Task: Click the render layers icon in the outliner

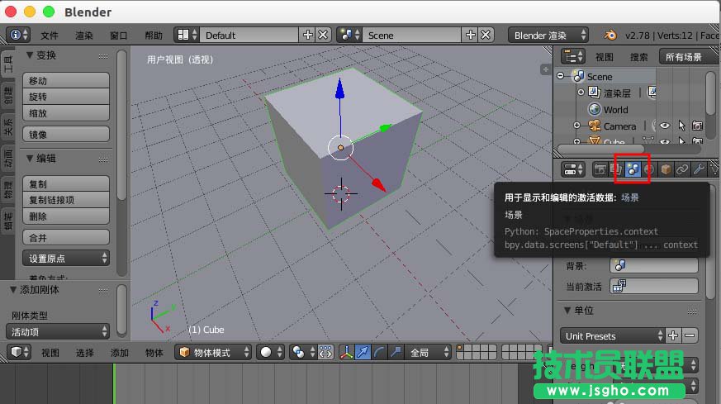Action: 595,93
